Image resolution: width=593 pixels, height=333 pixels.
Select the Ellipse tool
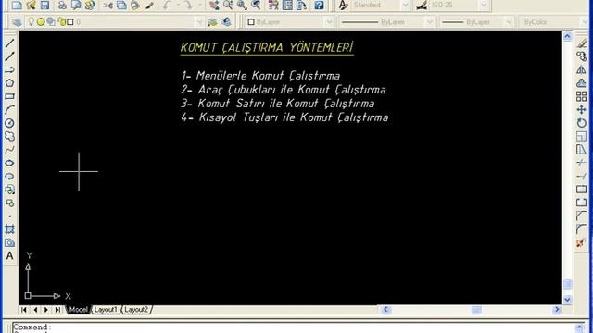coord(10,163)
